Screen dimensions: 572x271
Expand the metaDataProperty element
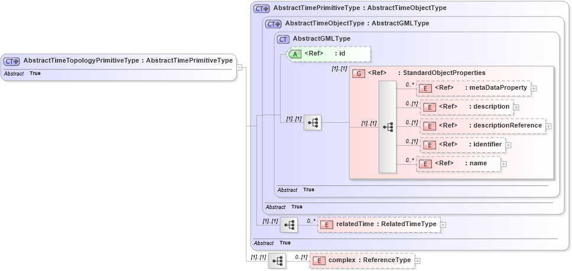click(x=534, y=89)
